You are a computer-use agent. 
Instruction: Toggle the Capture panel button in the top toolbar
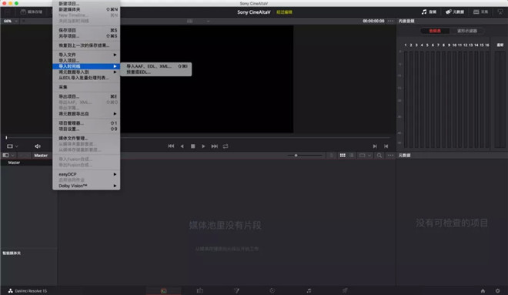click(x=481, y=12)
